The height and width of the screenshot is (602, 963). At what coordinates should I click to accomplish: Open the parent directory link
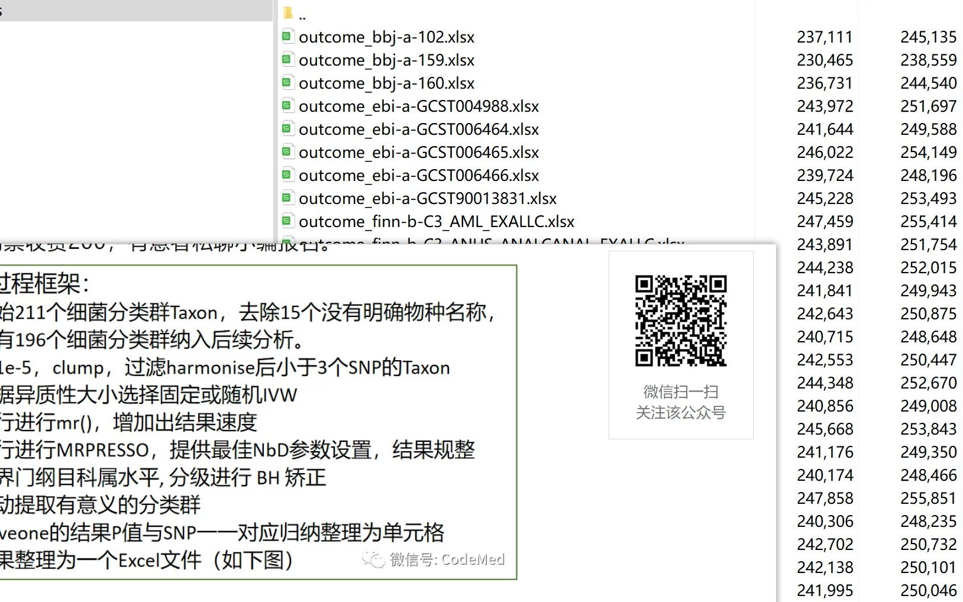click(x=302, y=16)
